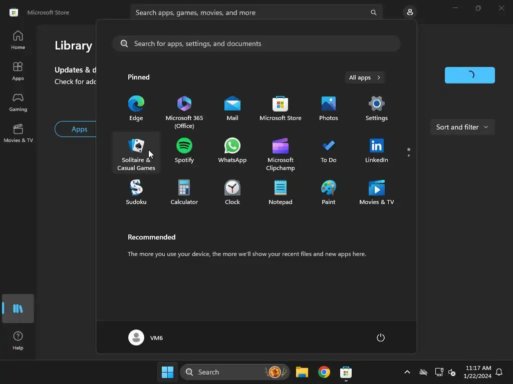
Task: Launch Sudoku game
Action: tap(136, 192)
